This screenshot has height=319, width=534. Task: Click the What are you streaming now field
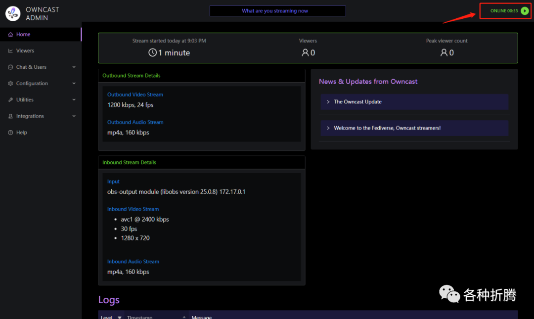277,11
